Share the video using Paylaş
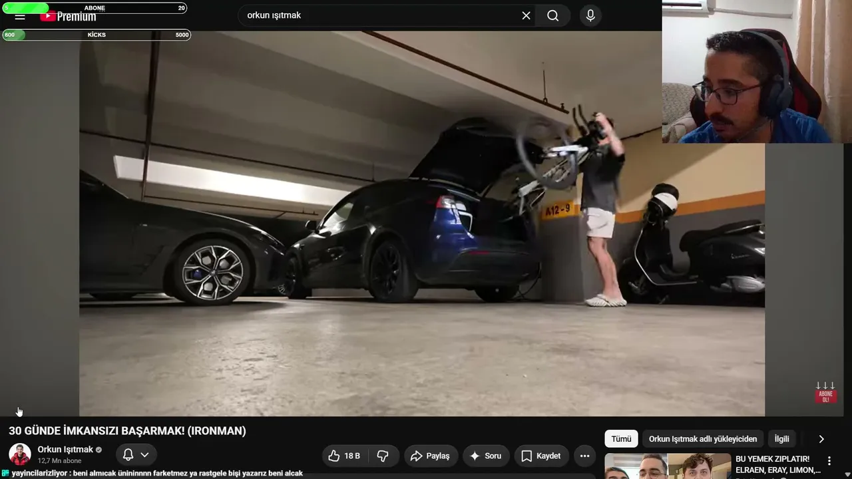852x479 pixels. point(431,456)
